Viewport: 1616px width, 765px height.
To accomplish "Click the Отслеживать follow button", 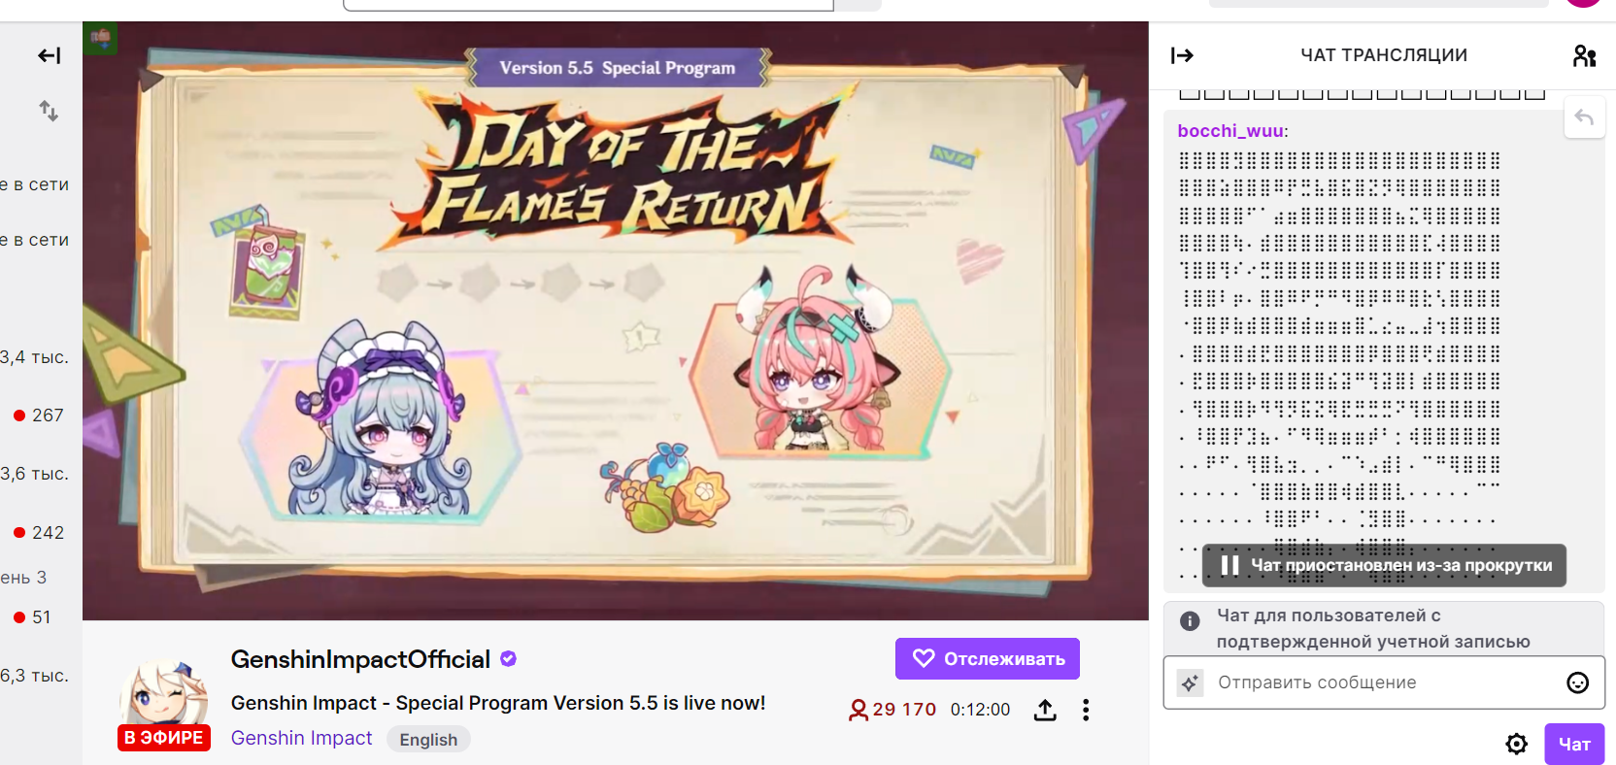I will pos(987,658).
